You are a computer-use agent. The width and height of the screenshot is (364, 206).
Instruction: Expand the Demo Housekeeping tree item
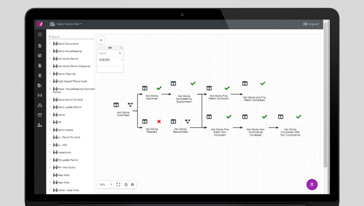point(50,51)
